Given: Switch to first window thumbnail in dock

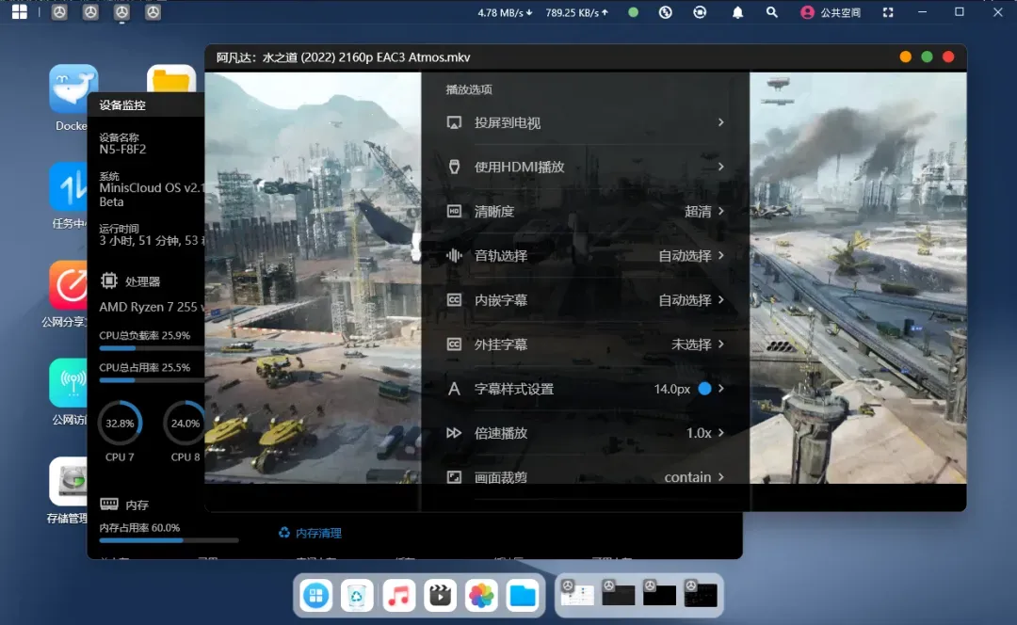Looking at the screenshot, I should coord(577,594).
